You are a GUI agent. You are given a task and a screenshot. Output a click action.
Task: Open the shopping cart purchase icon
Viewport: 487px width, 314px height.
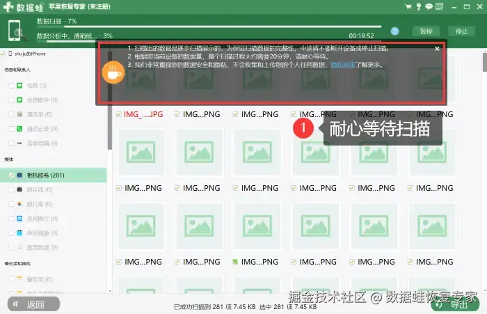tap(408, 6)
